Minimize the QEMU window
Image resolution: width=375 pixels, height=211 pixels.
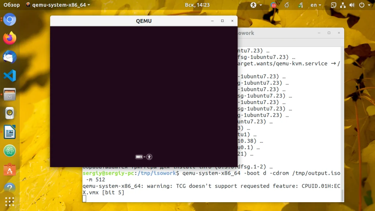(212, 21)
